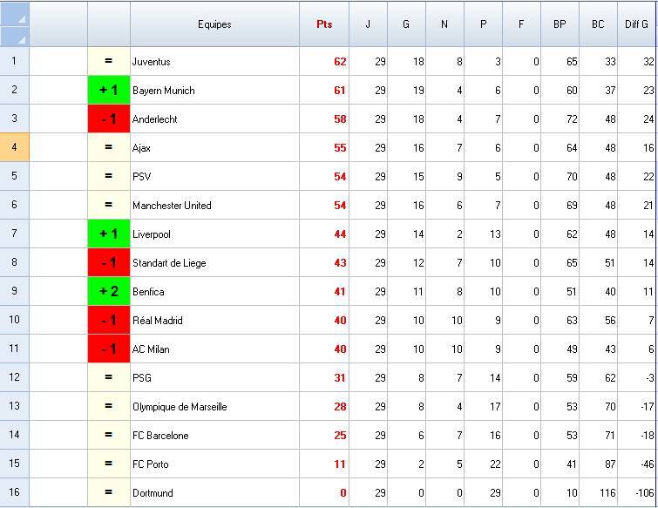Viewport: 658px width, 508px height.
Task: Click the red "-1" cell beside AC Milan
Action: tap(109, 349)
